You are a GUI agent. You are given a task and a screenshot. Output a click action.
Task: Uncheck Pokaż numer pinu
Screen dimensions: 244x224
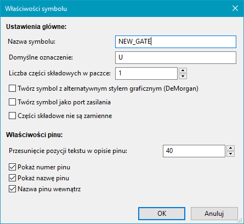coord(12,167)
